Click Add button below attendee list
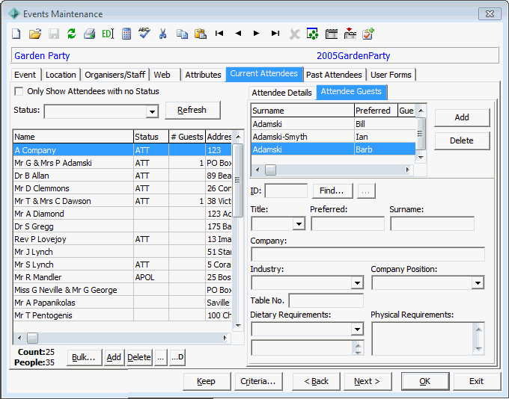This screenshot has height=399, width=509. [x=114, y=357]
